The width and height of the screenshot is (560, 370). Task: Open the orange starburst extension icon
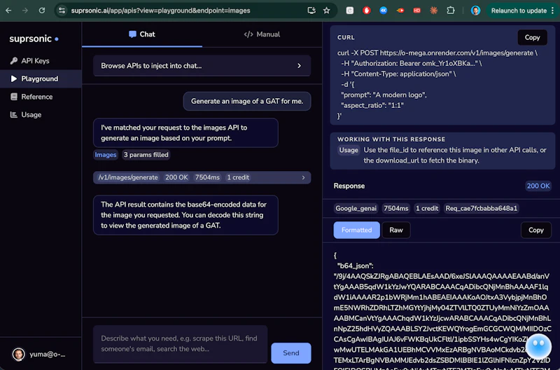(x=433, y=11)
